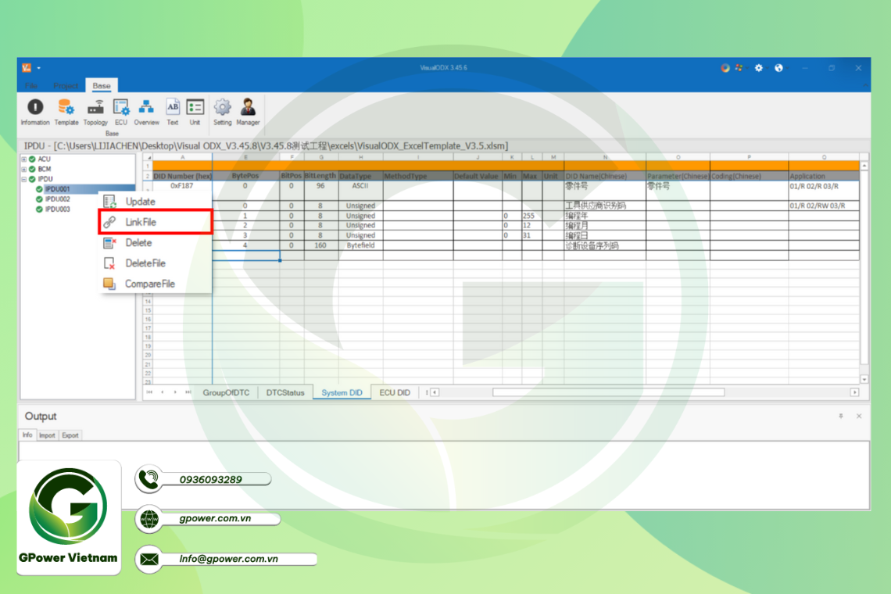The width and height of the screenshot is (891, 594).
Task: Click the Update icon in context menu
Action: tap(109, 201)
